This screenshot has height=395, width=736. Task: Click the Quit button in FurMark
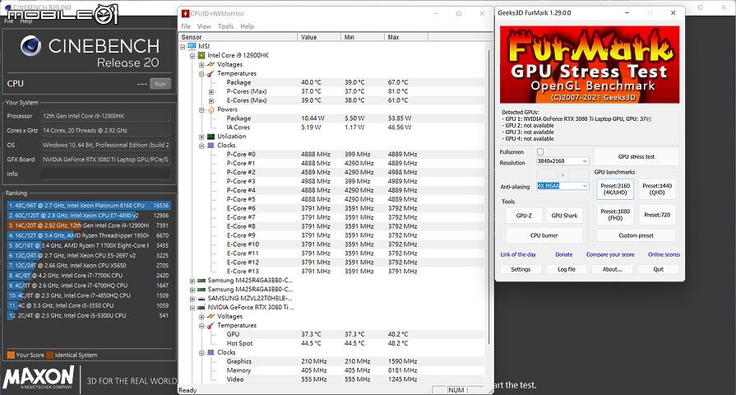pos(658,269)
